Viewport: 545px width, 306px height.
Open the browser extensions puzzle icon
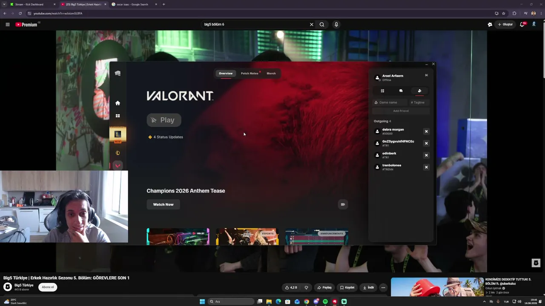point(514,13)
